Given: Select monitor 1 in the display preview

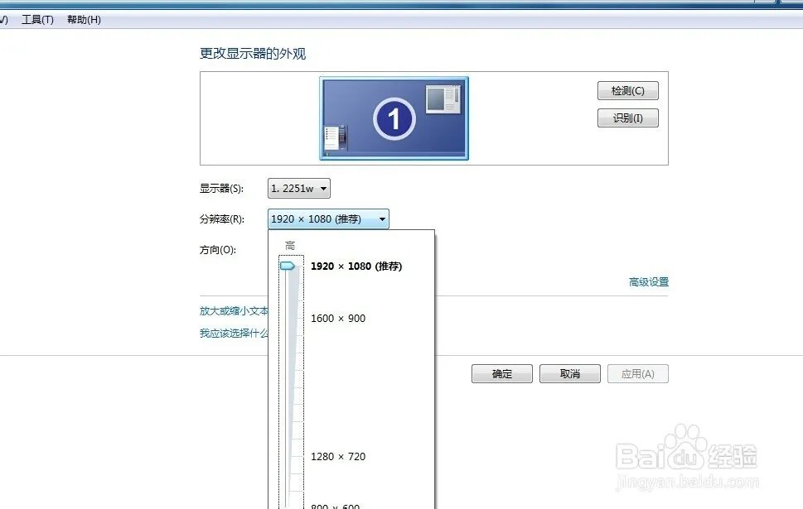Looking at the screenshot, I should coord(393,117).
